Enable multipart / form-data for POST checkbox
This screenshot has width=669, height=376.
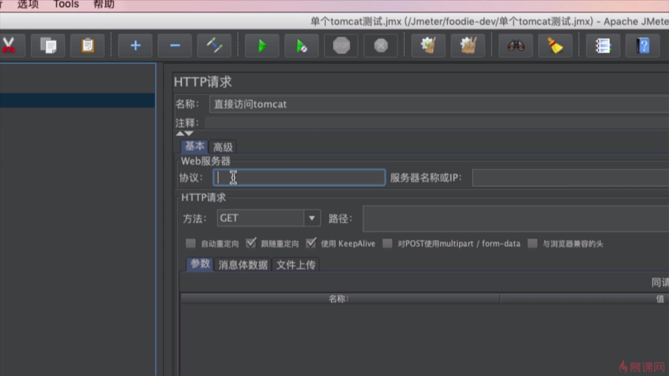point(387,243)
